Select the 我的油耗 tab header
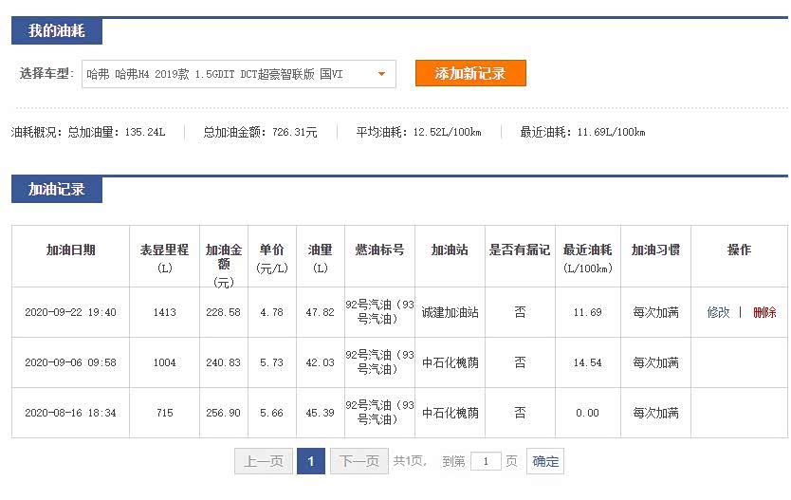The width and height of the screenshot is (791, 500). click(x=57, y=31)
